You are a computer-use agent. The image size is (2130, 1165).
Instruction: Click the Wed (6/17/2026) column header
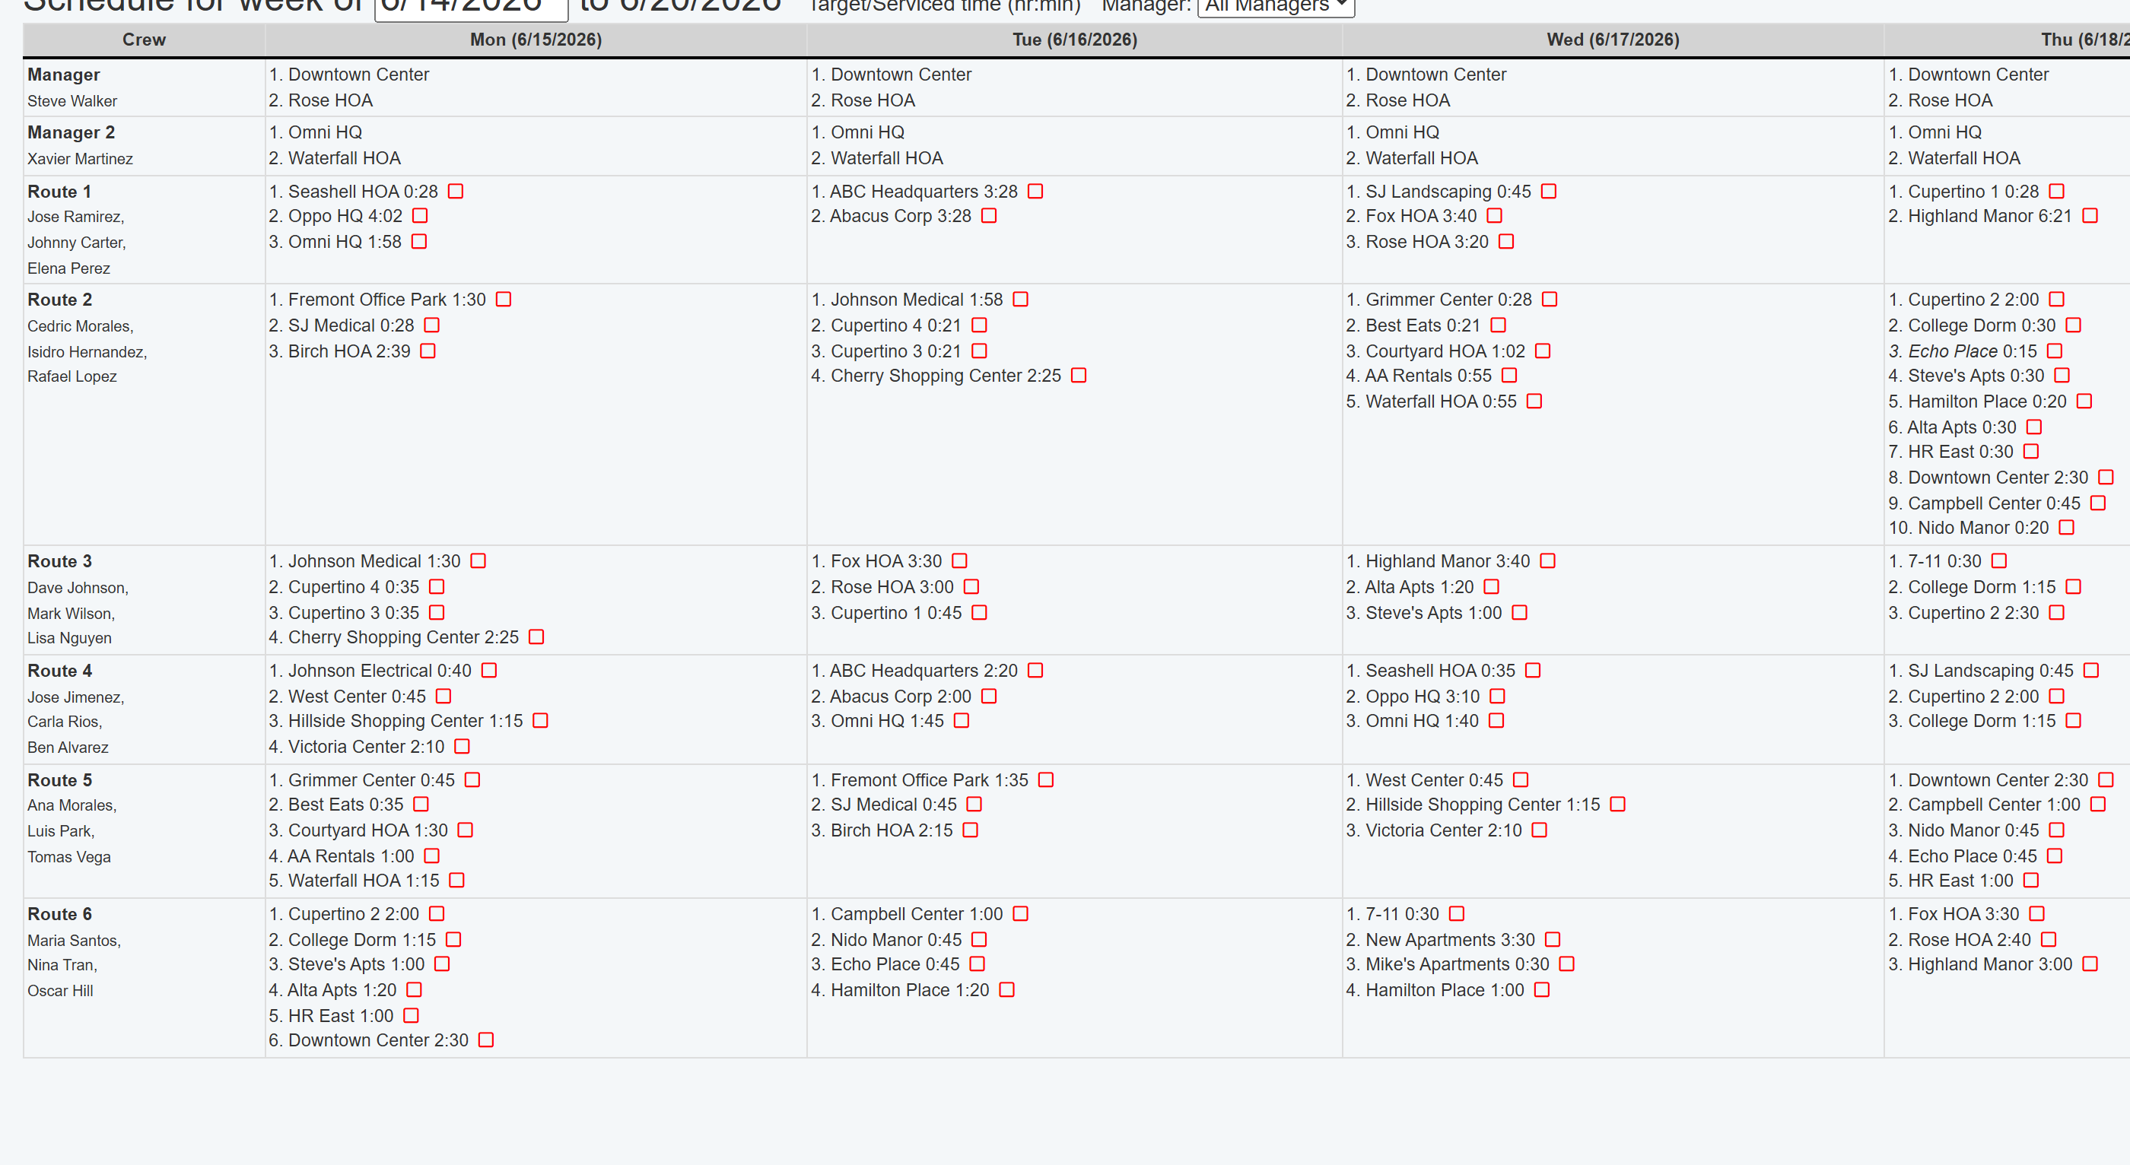click(x=1613, y=40)
